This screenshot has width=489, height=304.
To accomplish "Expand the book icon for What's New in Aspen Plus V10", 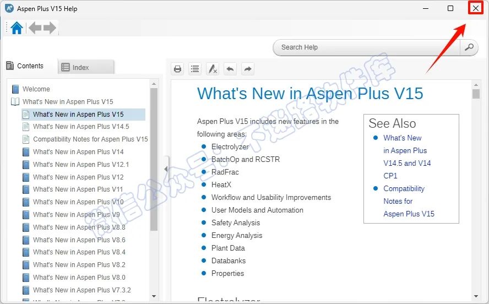I will (x=26, y=202).
